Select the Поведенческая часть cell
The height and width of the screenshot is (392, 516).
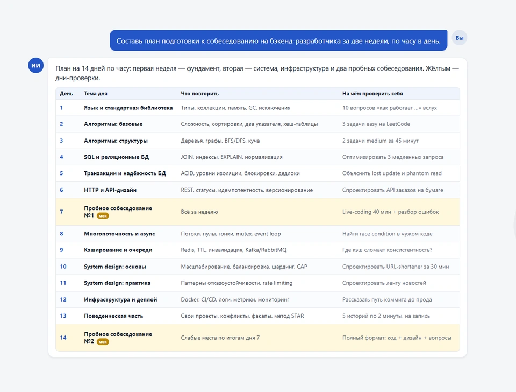point(113,316)
